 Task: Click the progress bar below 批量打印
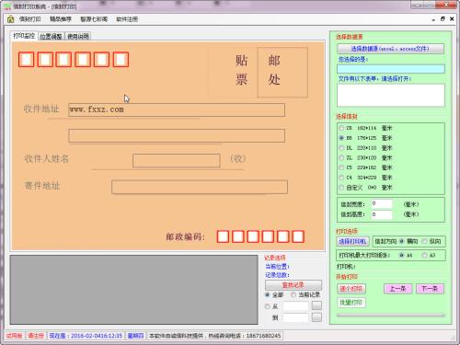(391, 315)
